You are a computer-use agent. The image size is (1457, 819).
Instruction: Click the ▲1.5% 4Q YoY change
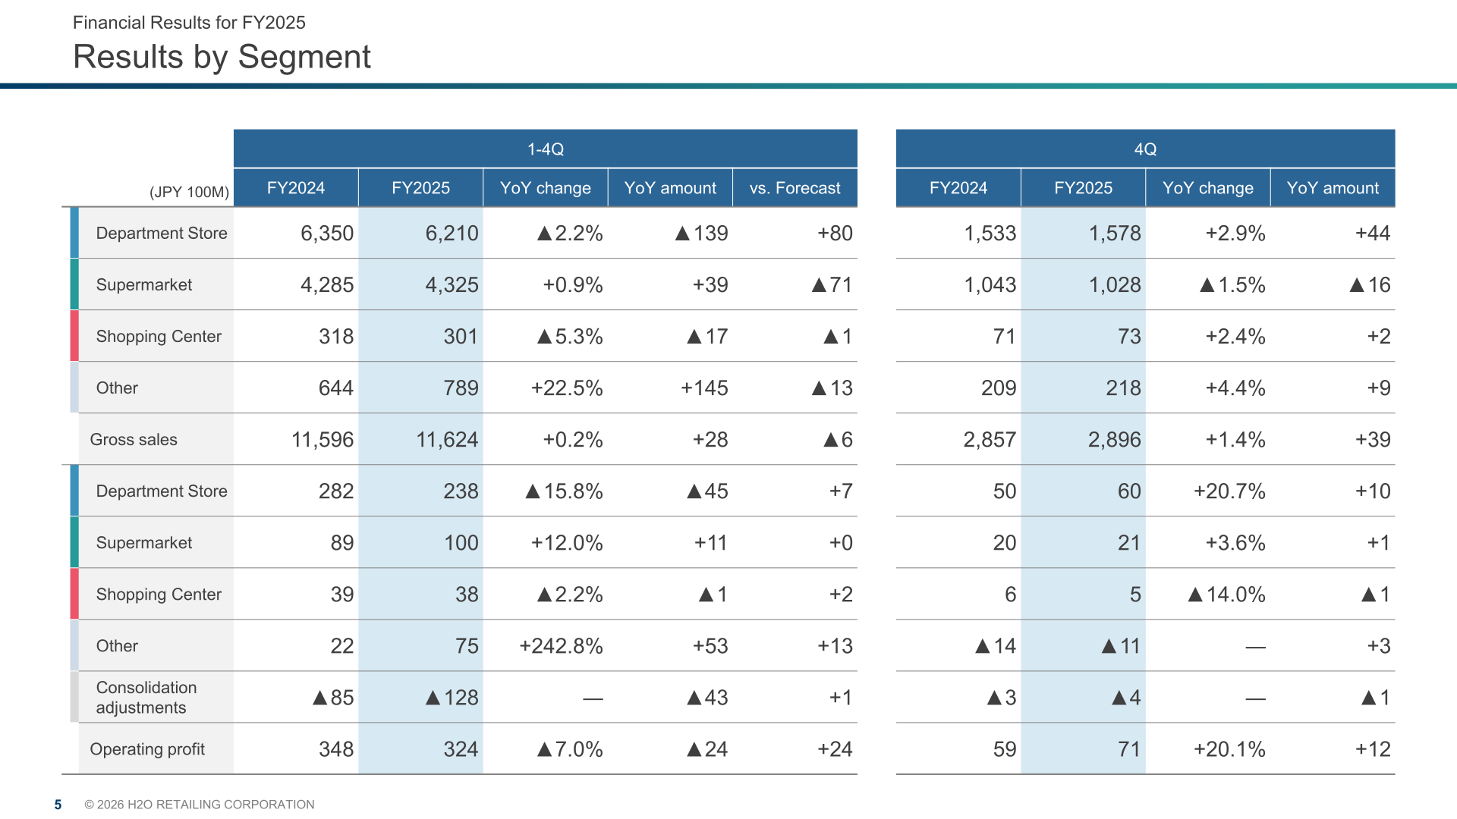point(1232,285)
